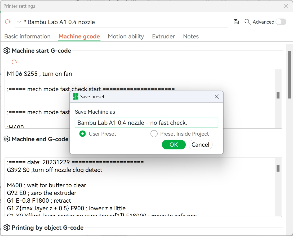Screen dimensions: 293x236
Task: Open the Notes tab
Action: (191, 36)
